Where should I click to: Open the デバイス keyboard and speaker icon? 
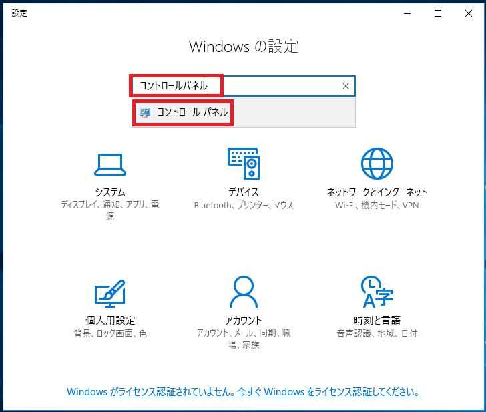(x=244, y=164)
